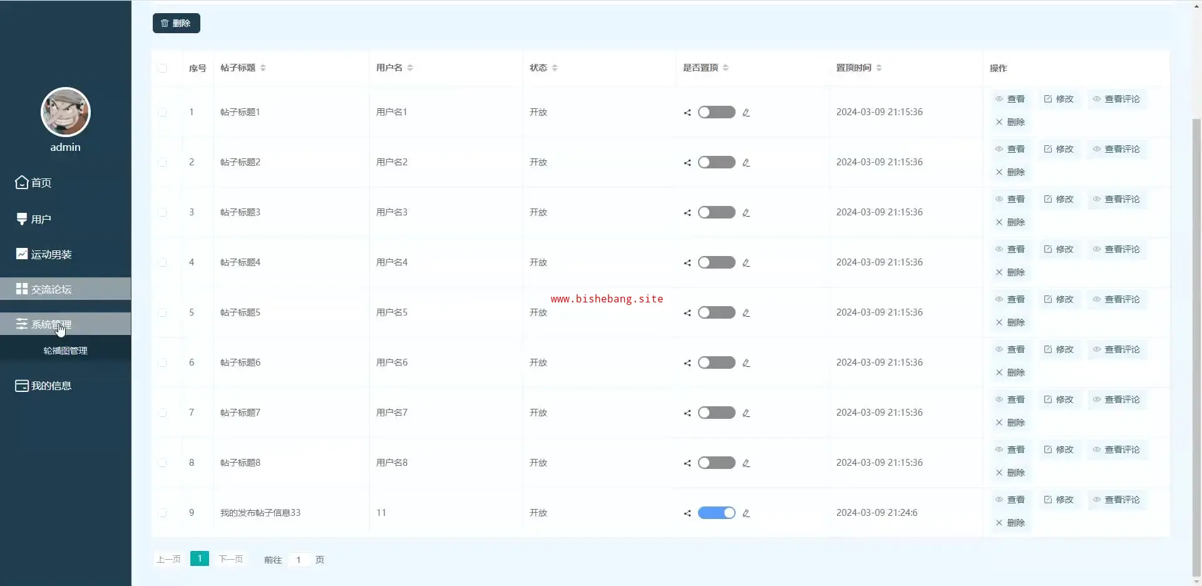1202x586 pixels.
Task: Sort the table by 状态 column
Action: pos(555,68)
